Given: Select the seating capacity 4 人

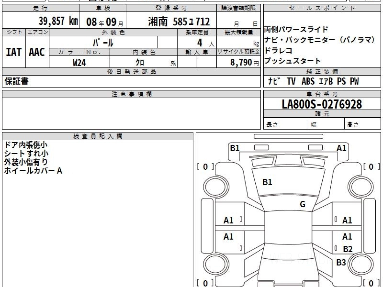Looking at the screenshot, I should coord(207,43).
